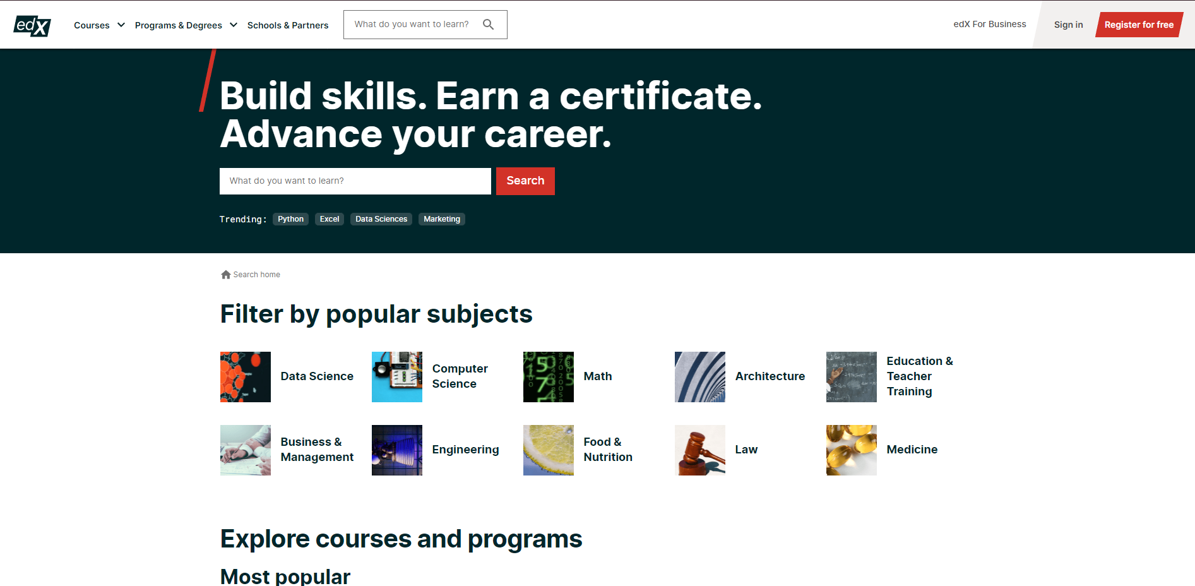Click the magnifier icon in header search
The height and width of the screenshot is (586, 1195).
pos(488,25)
